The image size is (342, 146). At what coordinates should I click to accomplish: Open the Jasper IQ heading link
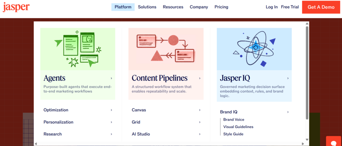235,78
